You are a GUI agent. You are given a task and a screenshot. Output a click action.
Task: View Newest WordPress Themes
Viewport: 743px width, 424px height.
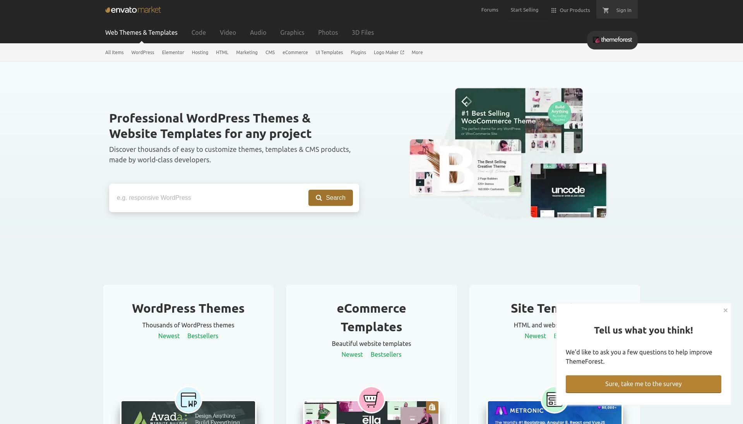169,336
